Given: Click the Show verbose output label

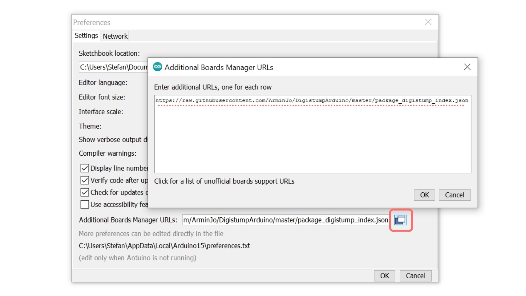Looking at the screenshot, I should coord(113,140).
